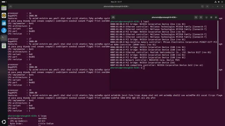Click the background terminal window title text
This screenshot has height=126, width=225.
(x=116, y=7)
